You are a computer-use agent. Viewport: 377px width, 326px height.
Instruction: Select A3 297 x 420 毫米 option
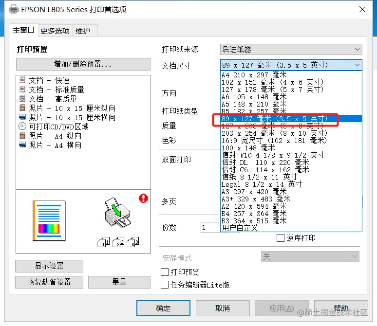pos(291,192)
